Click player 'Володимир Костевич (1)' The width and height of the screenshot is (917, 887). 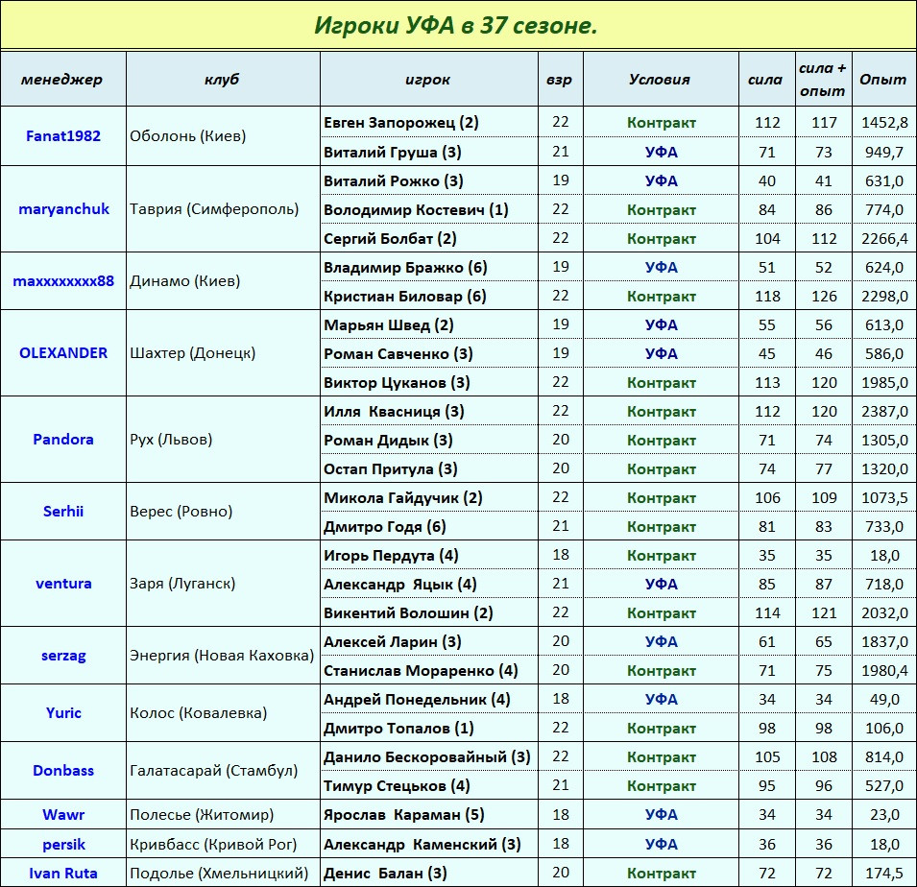tap(416, 210)
